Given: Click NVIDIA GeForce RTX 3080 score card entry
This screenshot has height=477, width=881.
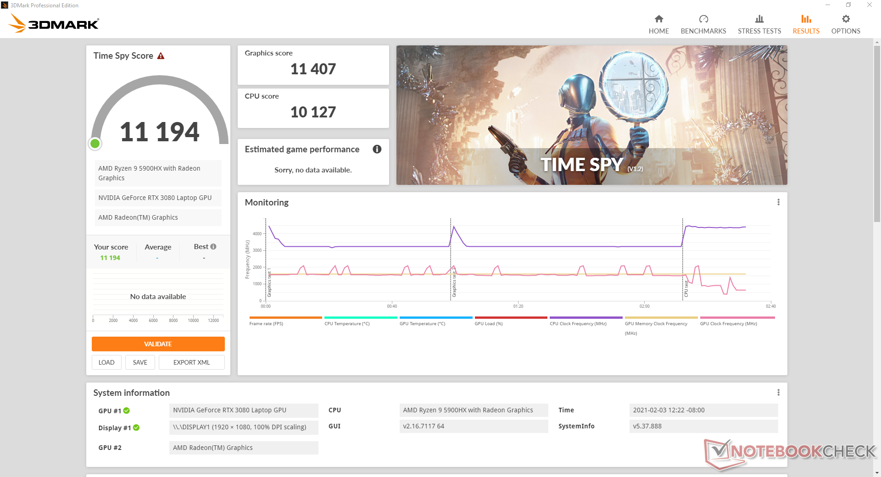Looking at the screenshot, I should 158,198.
